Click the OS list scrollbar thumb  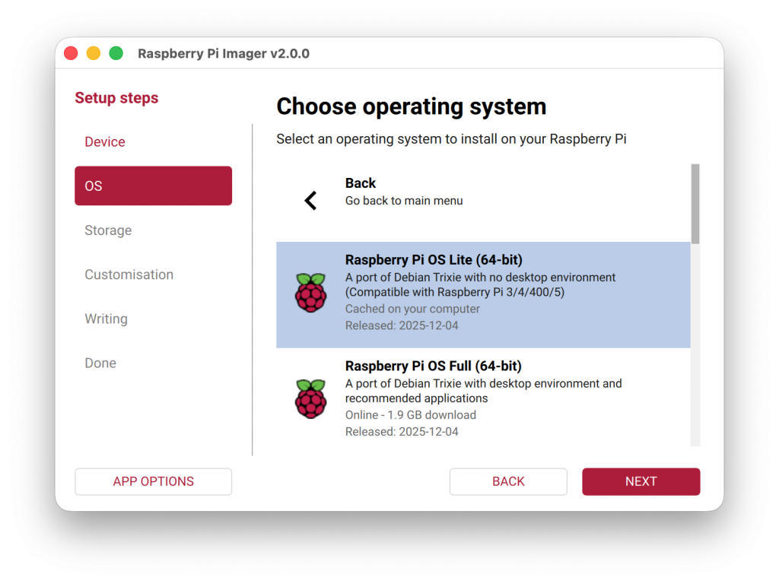(695, 204)
